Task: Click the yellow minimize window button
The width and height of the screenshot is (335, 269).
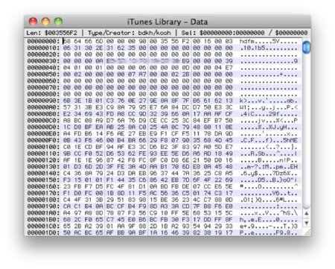Action: pos(45,22)
